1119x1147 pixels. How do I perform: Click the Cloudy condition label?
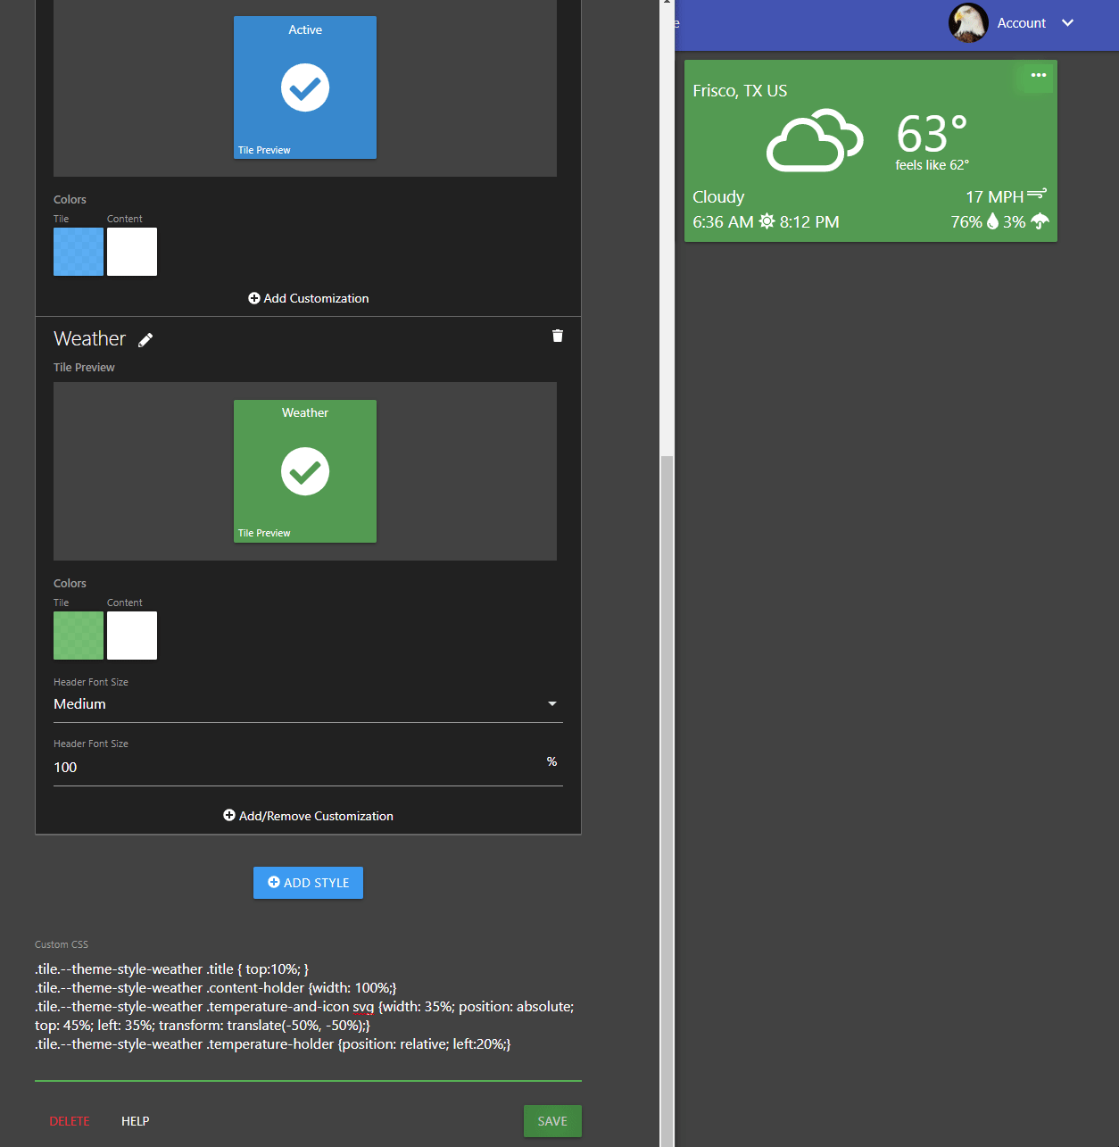(718, 197)
